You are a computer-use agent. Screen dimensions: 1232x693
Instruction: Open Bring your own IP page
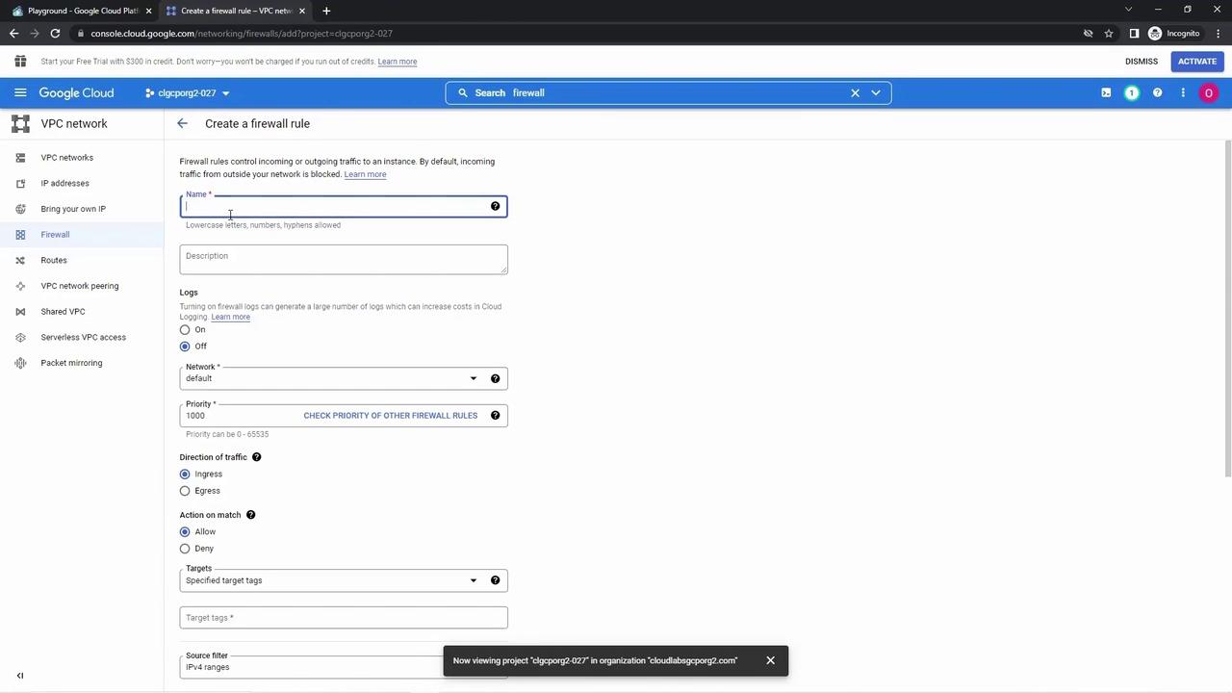[x=73, y=209]
